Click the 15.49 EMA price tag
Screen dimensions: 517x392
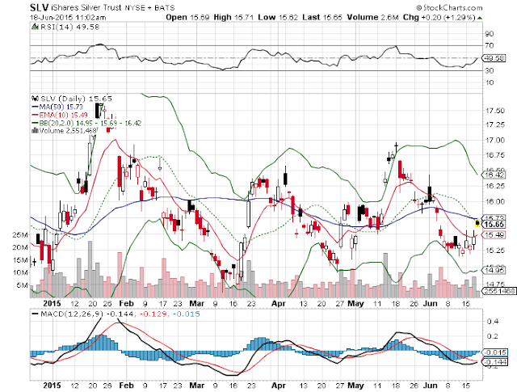coord(493,235)
